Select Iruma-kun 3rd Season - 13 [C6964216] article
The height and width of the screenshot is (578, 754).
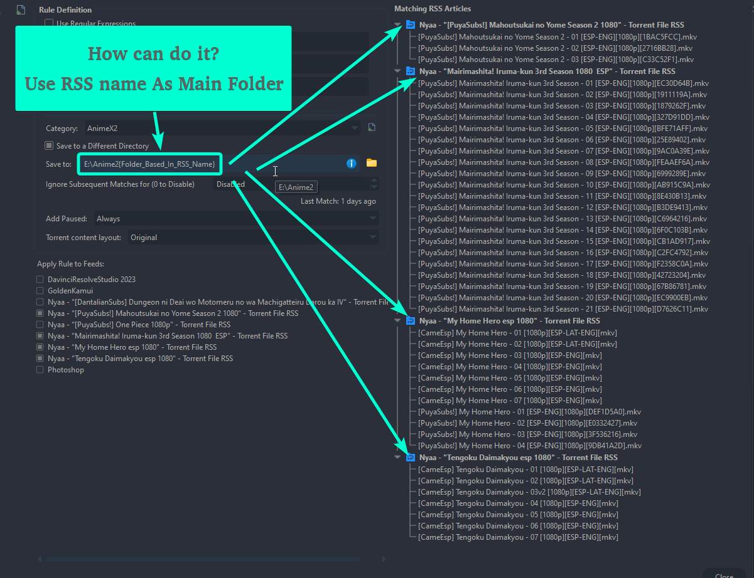[x=563, y=219]
